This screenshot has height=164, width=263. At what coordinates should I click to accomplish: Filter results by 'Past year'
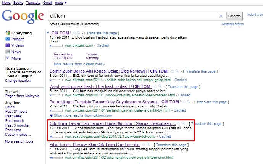pyautogui.click(x=13, y=130)
